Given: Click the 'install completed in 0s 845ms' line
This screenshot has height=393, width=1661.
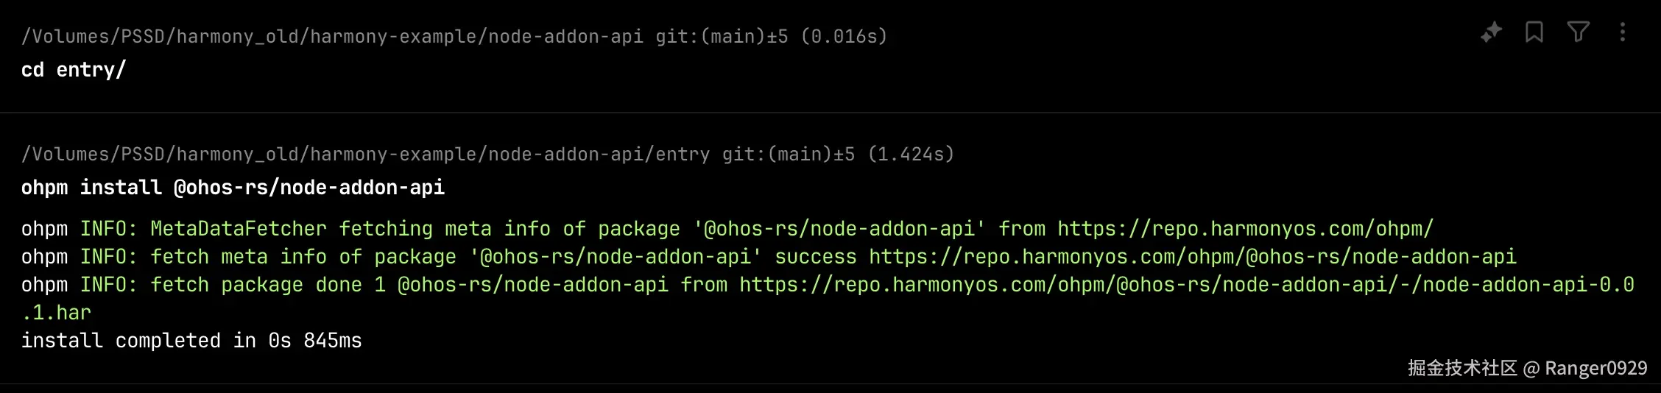Looking at the screenshot, I should pos(191,341).
